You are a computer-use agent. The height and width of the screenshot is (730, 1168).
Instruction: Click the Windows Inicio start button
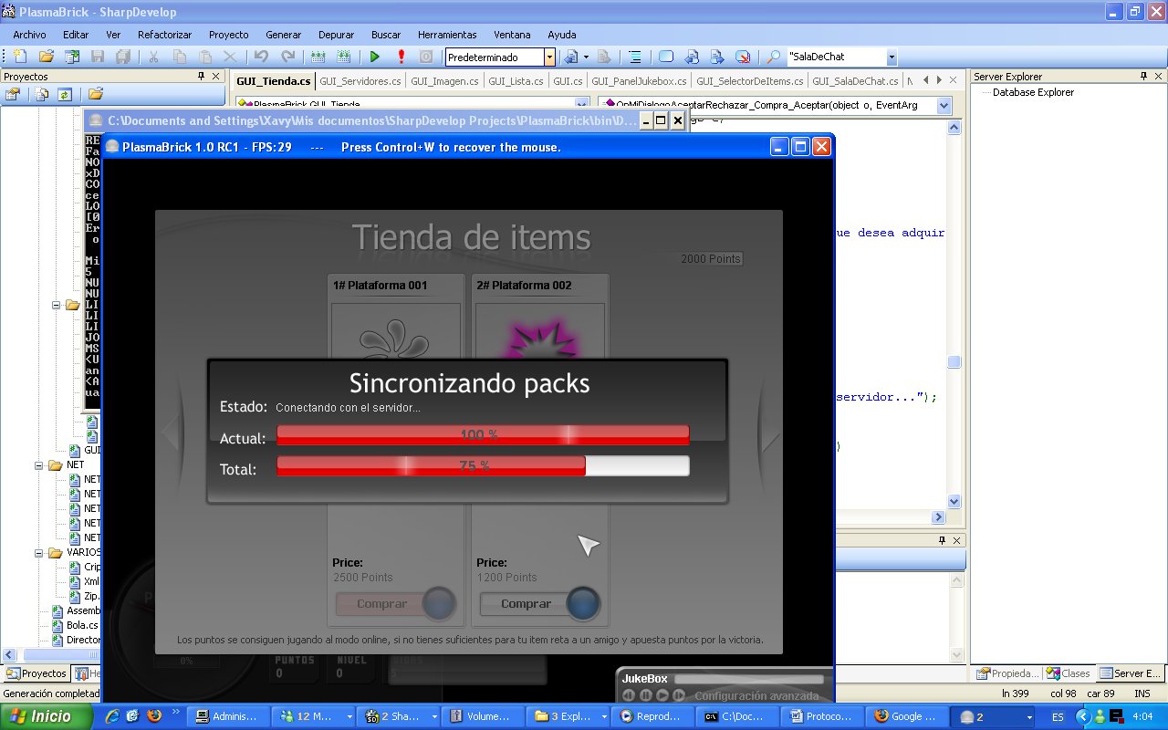(x=46, y=716)
